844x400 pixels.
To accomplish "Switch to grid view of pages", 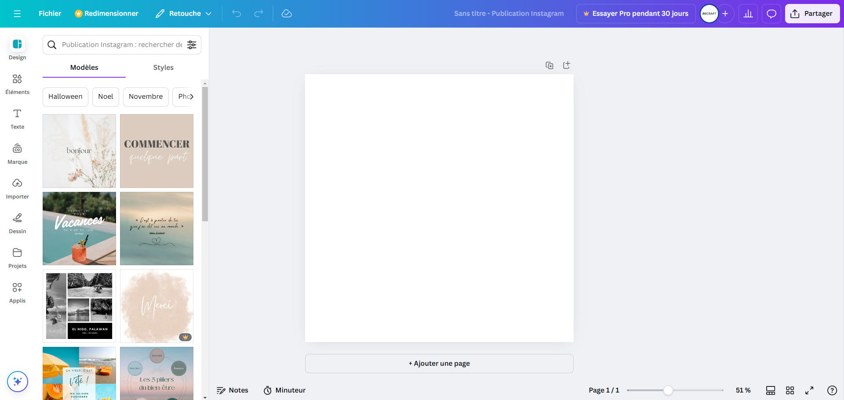I will [790, 390].
